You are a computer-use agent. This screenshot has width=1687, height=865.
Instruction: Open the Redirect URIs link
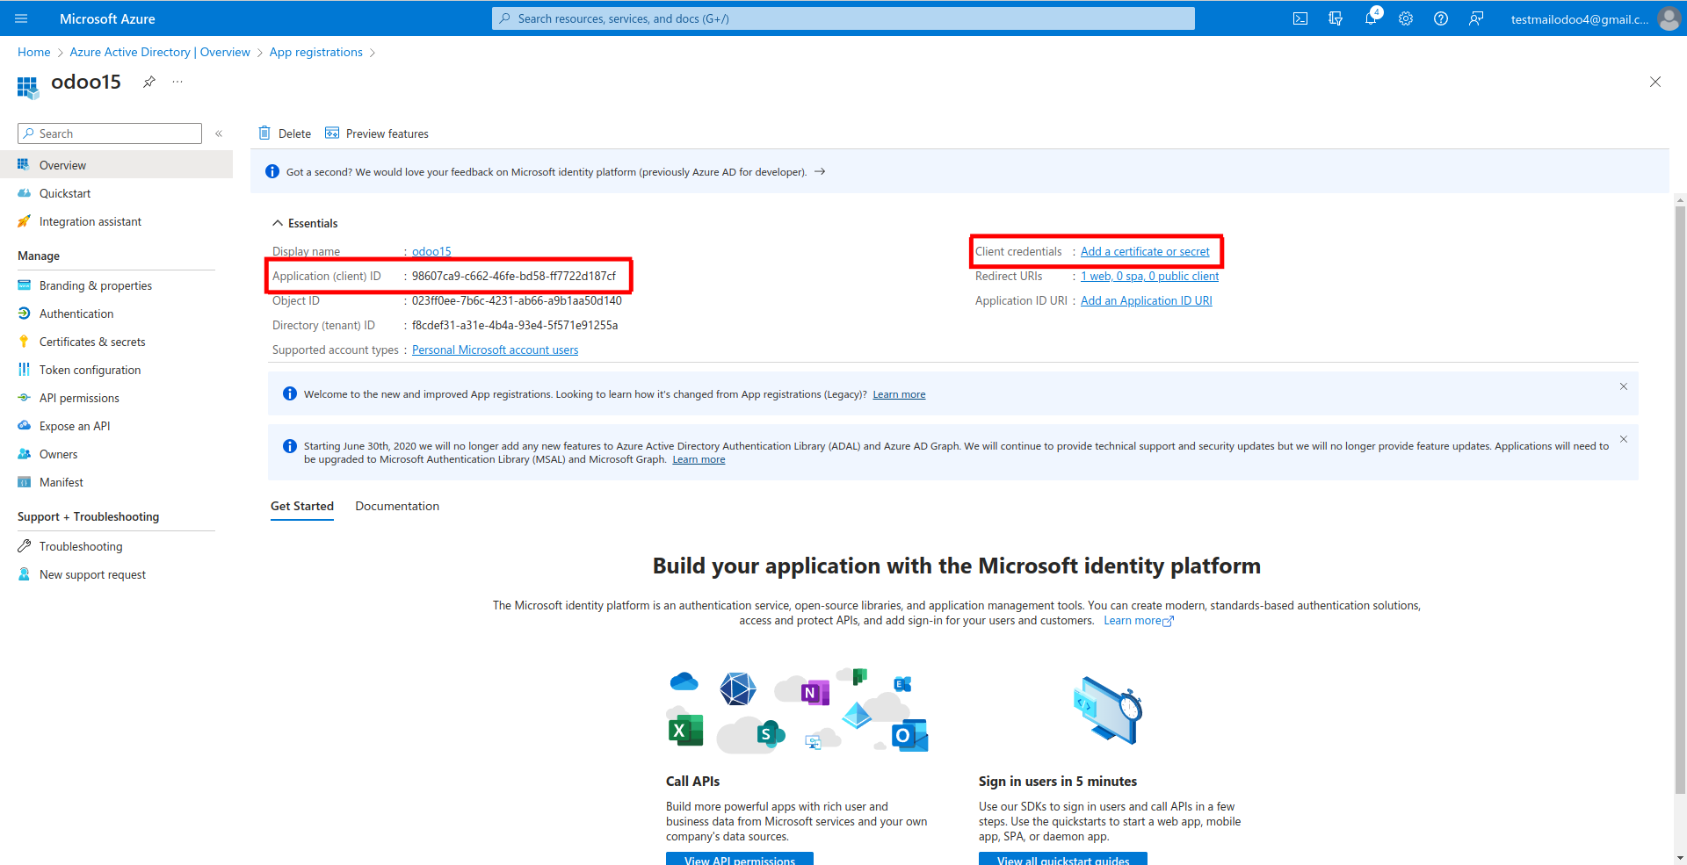pyautogui.click(x=1149, y=277)
